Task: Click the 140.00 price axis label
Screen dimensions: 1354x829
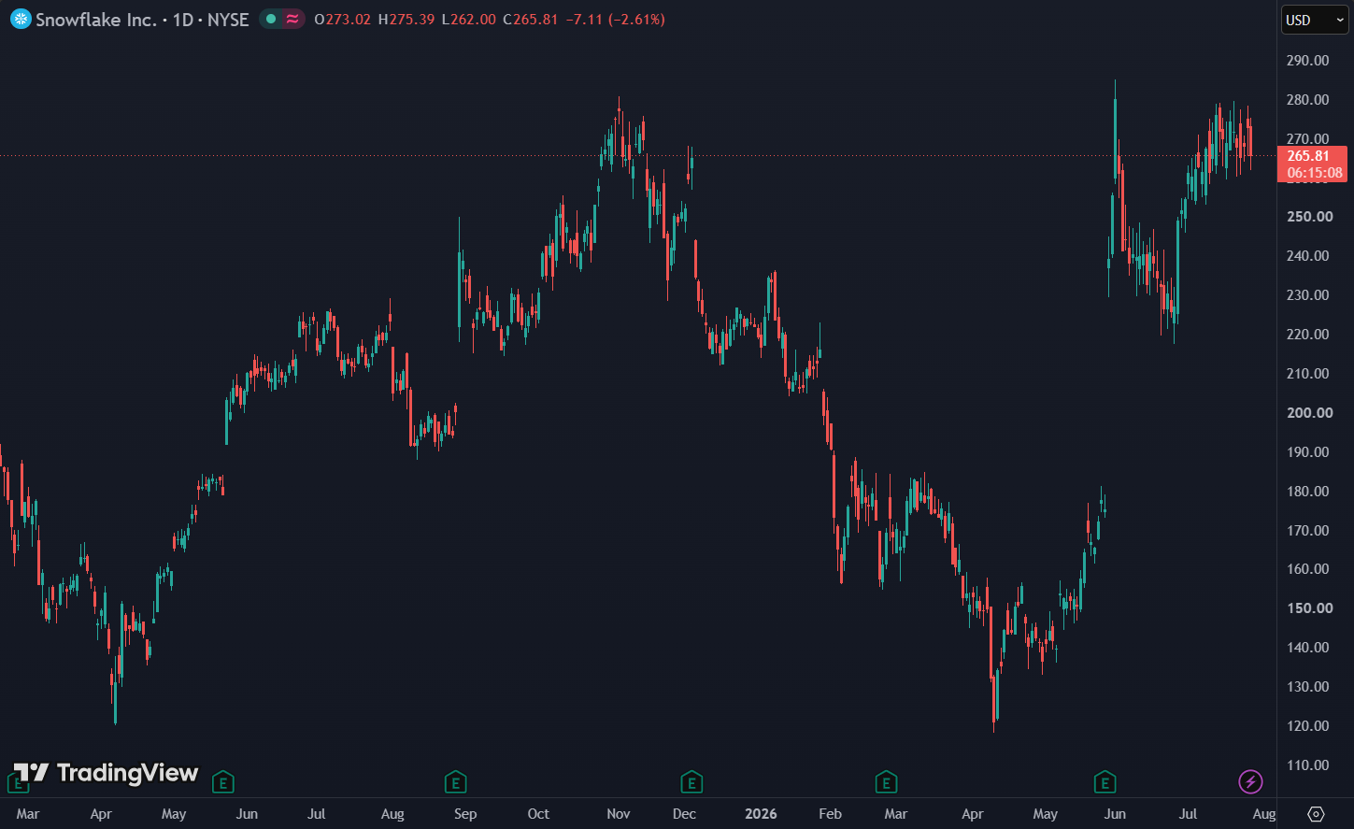Action: pyautogui.click(x=1307, y=648)
